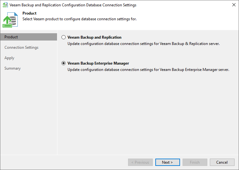
Task: Click the Enterprise Manager server description text
Action: point(148,70)
